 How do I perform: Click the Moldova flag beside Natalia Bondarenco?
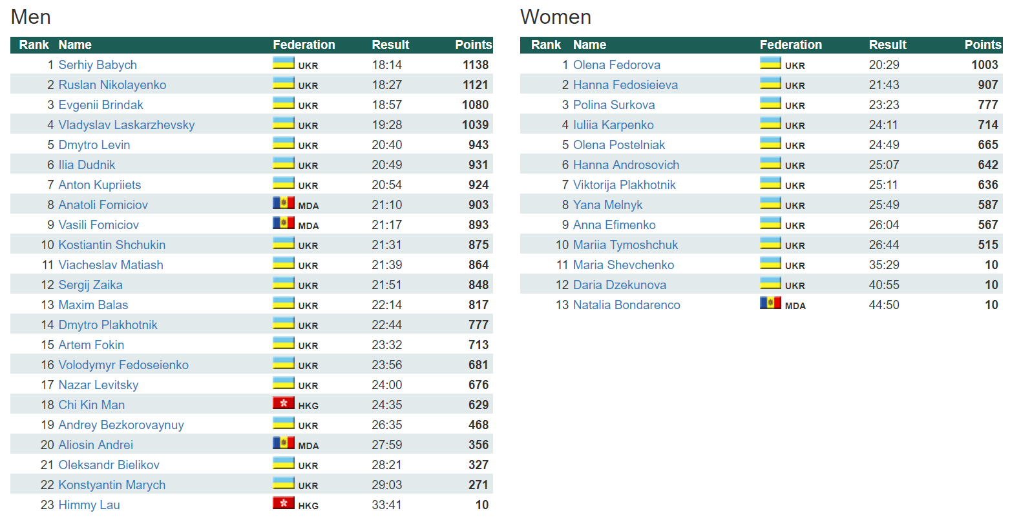coord(770,303)
